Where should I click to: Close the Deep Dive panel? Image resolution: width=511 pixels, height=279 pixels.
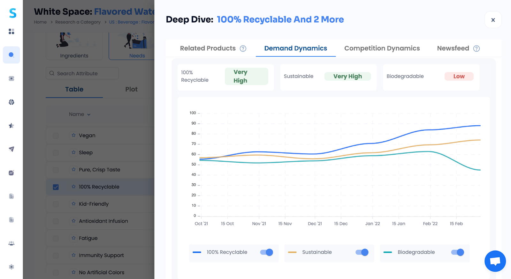pyautogui.click(x=493, y=20)
